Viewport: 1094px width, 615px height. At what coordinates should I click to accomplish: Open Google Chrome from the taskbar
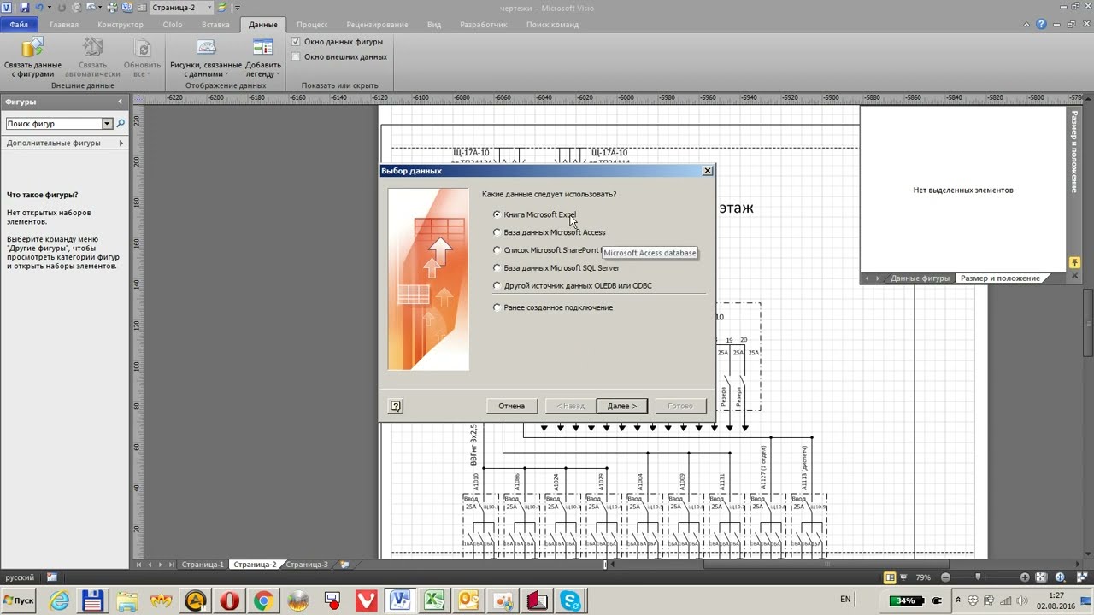pyautogui.click(x=264, y=600)
